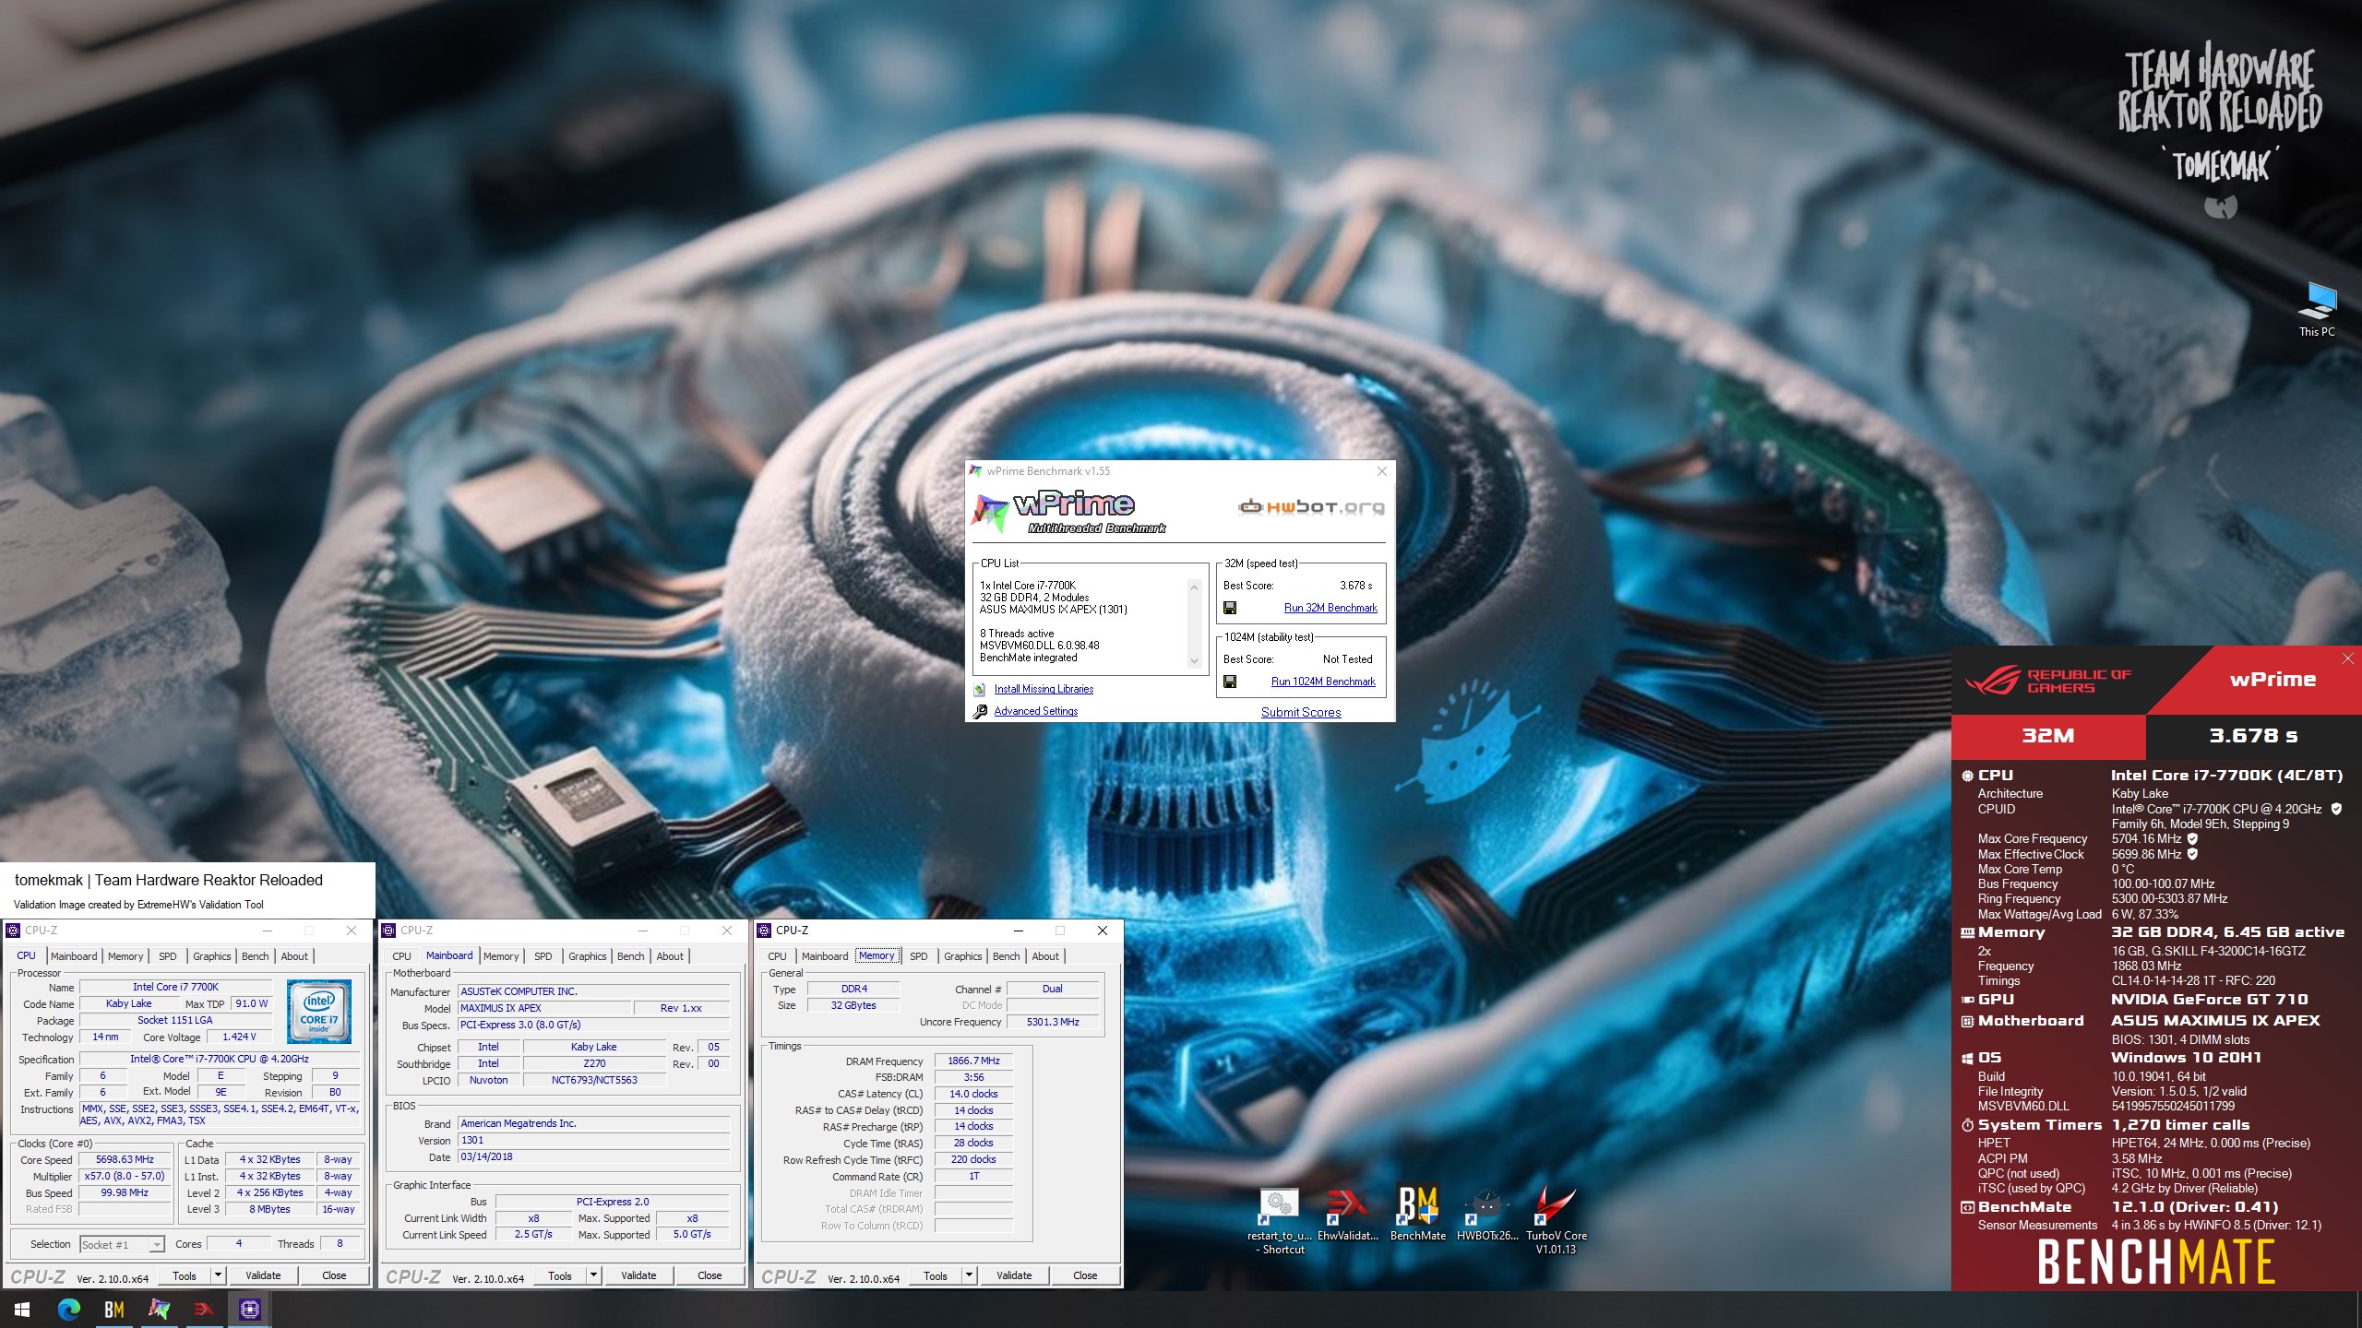
Task: Switch to the SPD tab in the first CPU-Z window
Action: [168, 956]
